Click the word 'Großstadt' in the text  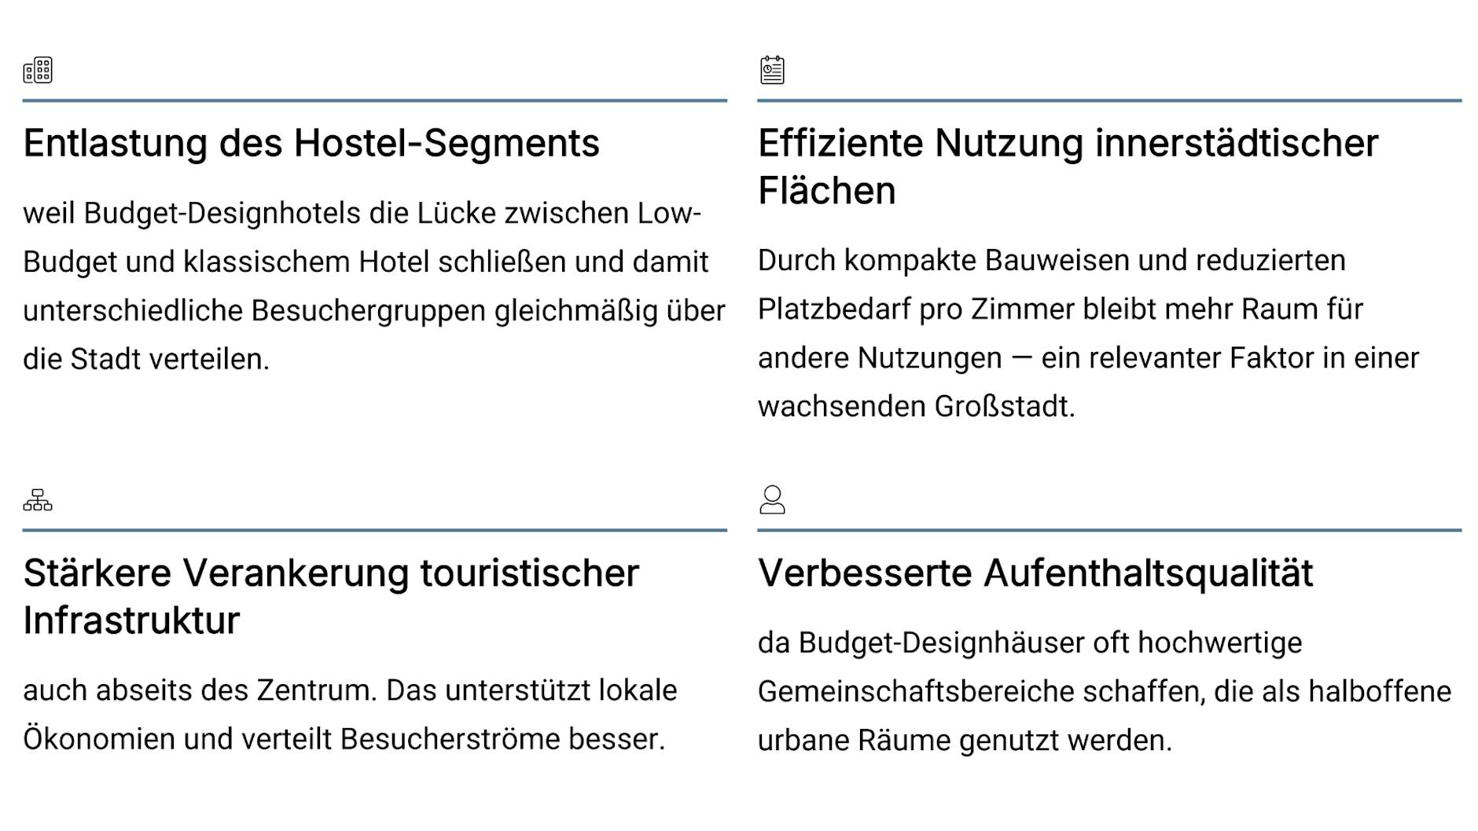pos(1003,407)
